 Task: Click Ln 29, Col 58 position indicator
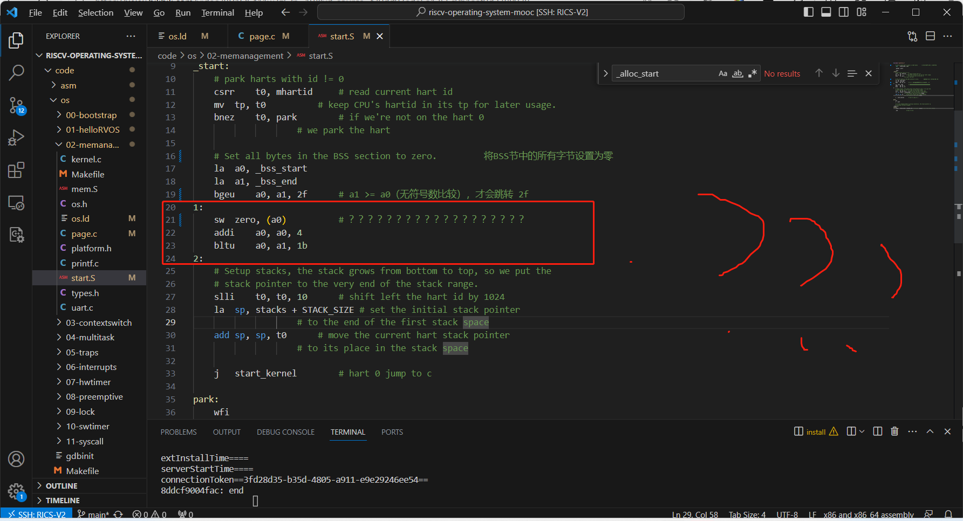tap(695, 515)
